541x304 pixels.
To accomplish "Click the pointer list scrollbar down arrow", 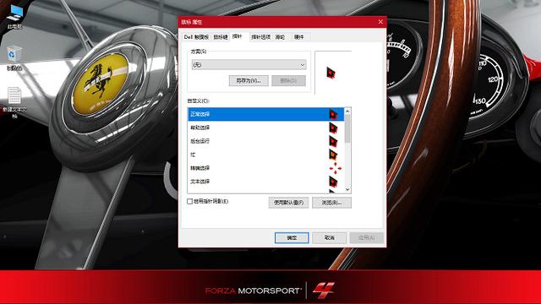I will [347, 189].
